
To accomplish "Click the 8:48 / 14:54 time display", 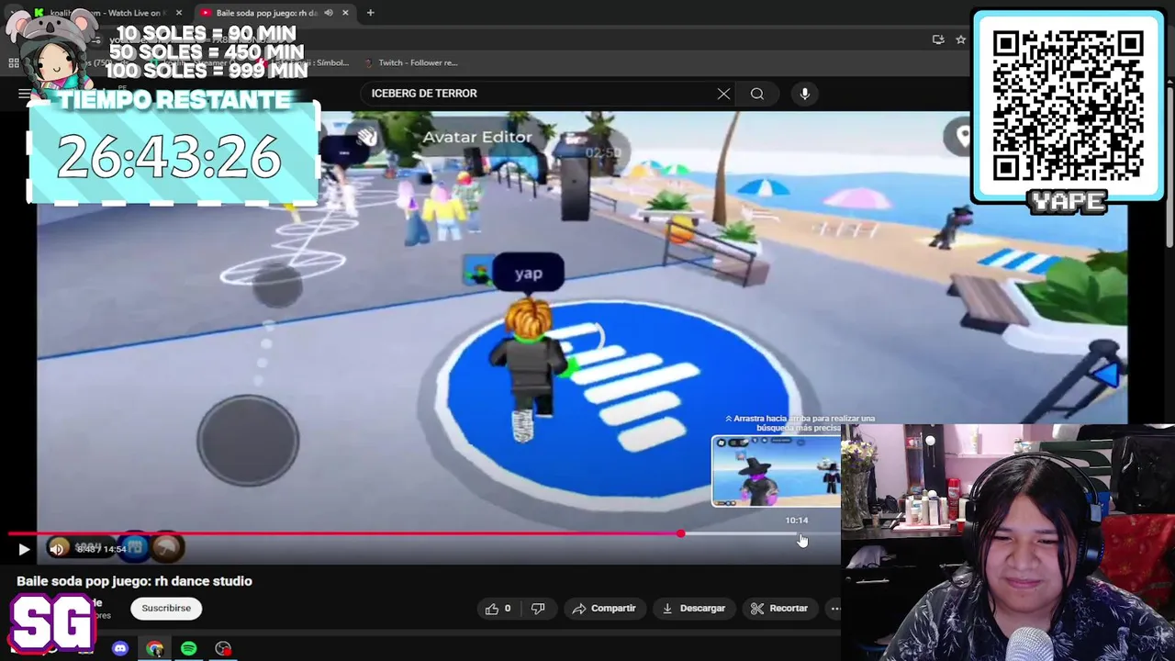I will (102, 549).
